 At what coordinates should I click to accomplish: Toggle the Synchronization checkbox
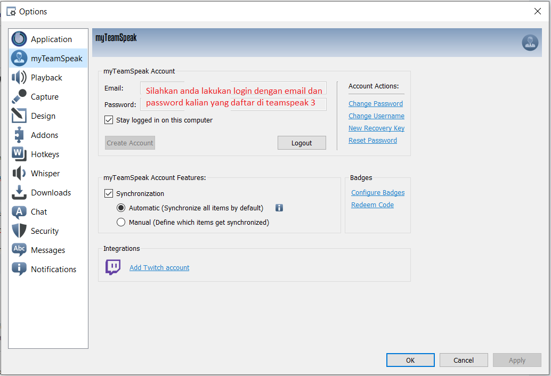click(x=109, y=193)
